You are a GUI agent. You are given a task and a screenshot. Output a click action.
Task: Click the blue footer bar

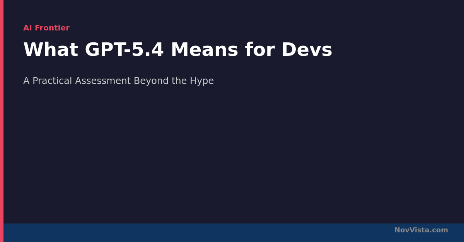coord(193,233)
